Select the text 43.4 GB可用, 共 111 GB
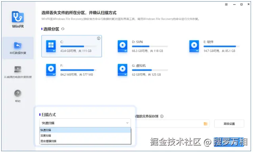 76,51
